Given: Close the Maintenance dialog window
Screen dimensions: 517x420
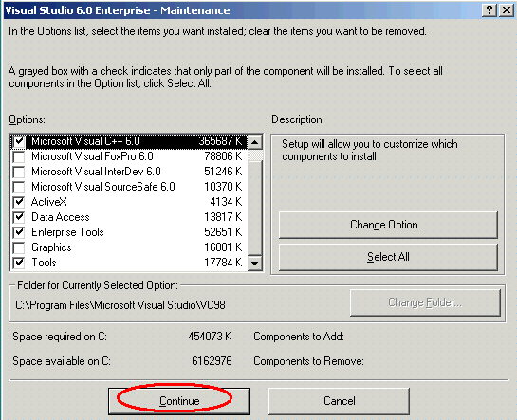Looking at the screenshot, I should coord(507,10).
